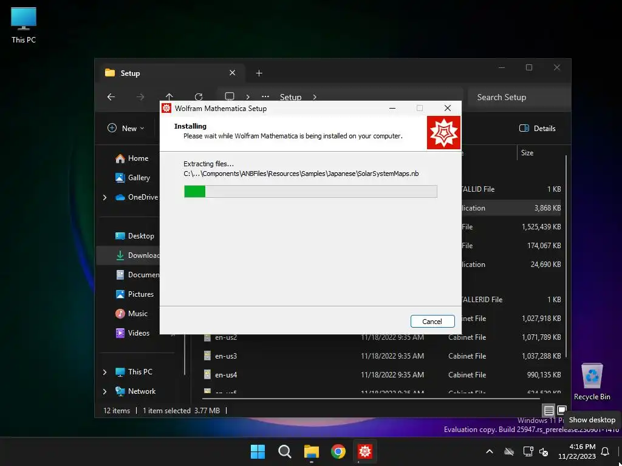Expand the chevron after Setup breadcrumb

[315, 97]
